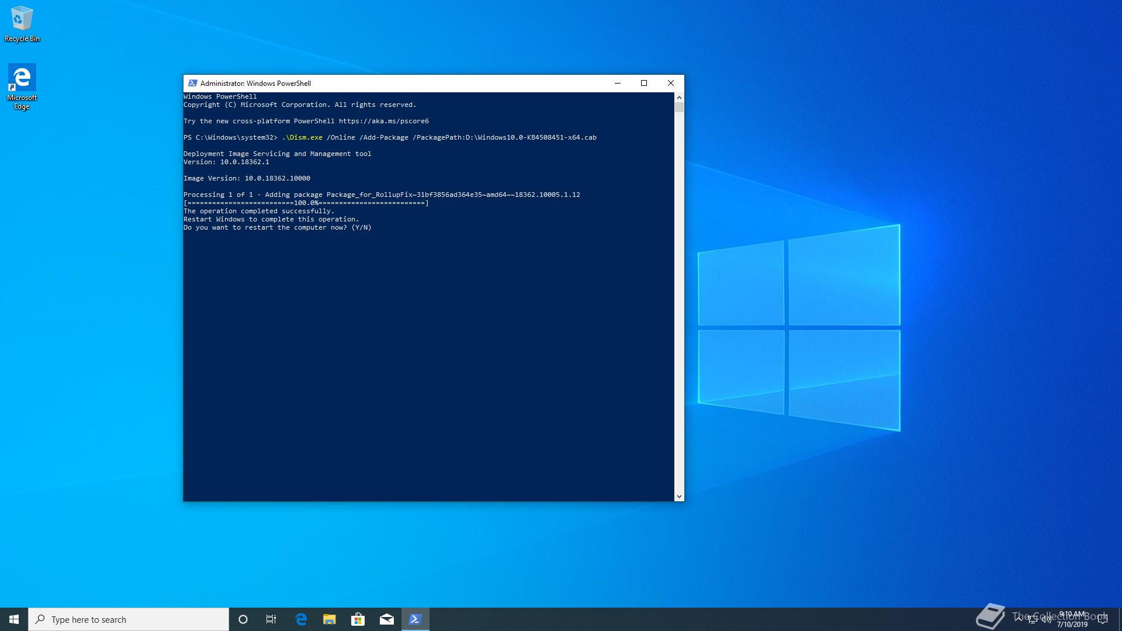The width and height of the screenshot is (1122, 631).
Task: Open Microsoft Edge from taskbar
Action: tap(300, 619)
